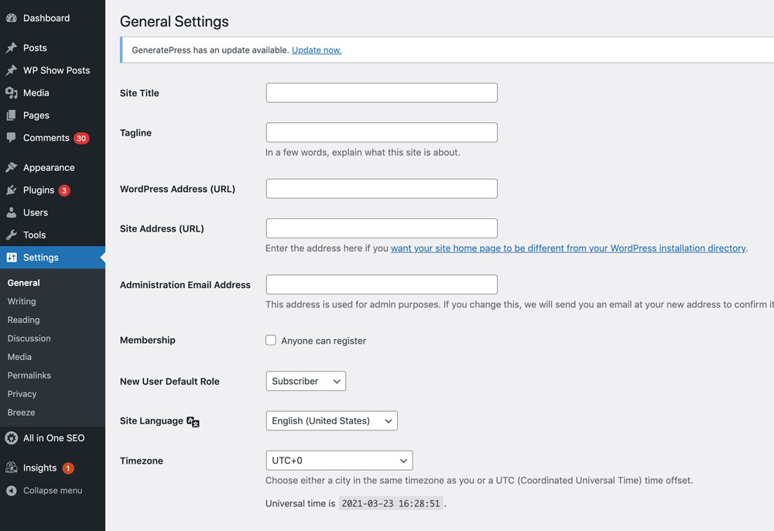Open the Plugins menu
Screen dimensions: 774x531
click(53, 190)
